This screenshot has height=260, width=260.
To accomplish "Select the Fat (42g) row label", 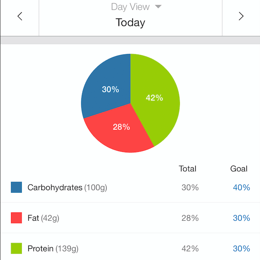I will 43,218.
